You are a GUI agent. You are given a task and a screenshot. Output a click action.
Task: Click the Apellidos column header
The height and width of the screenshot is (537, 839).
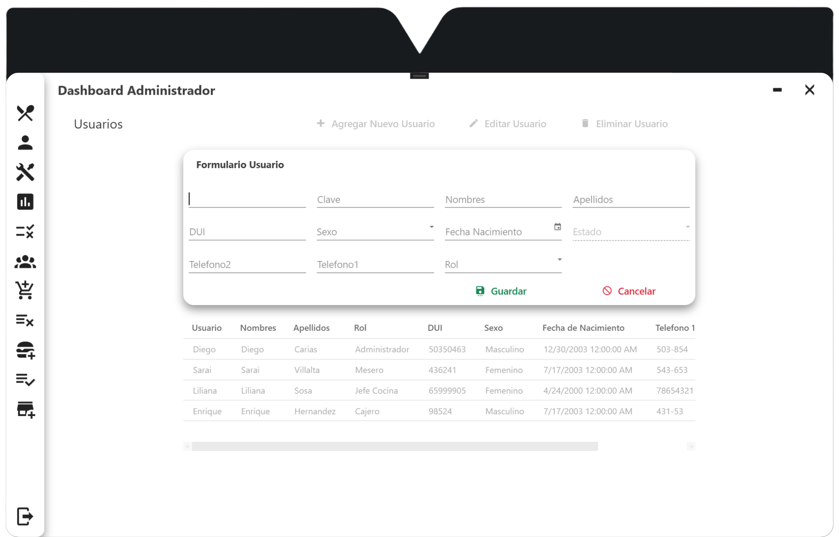[311, 328]
